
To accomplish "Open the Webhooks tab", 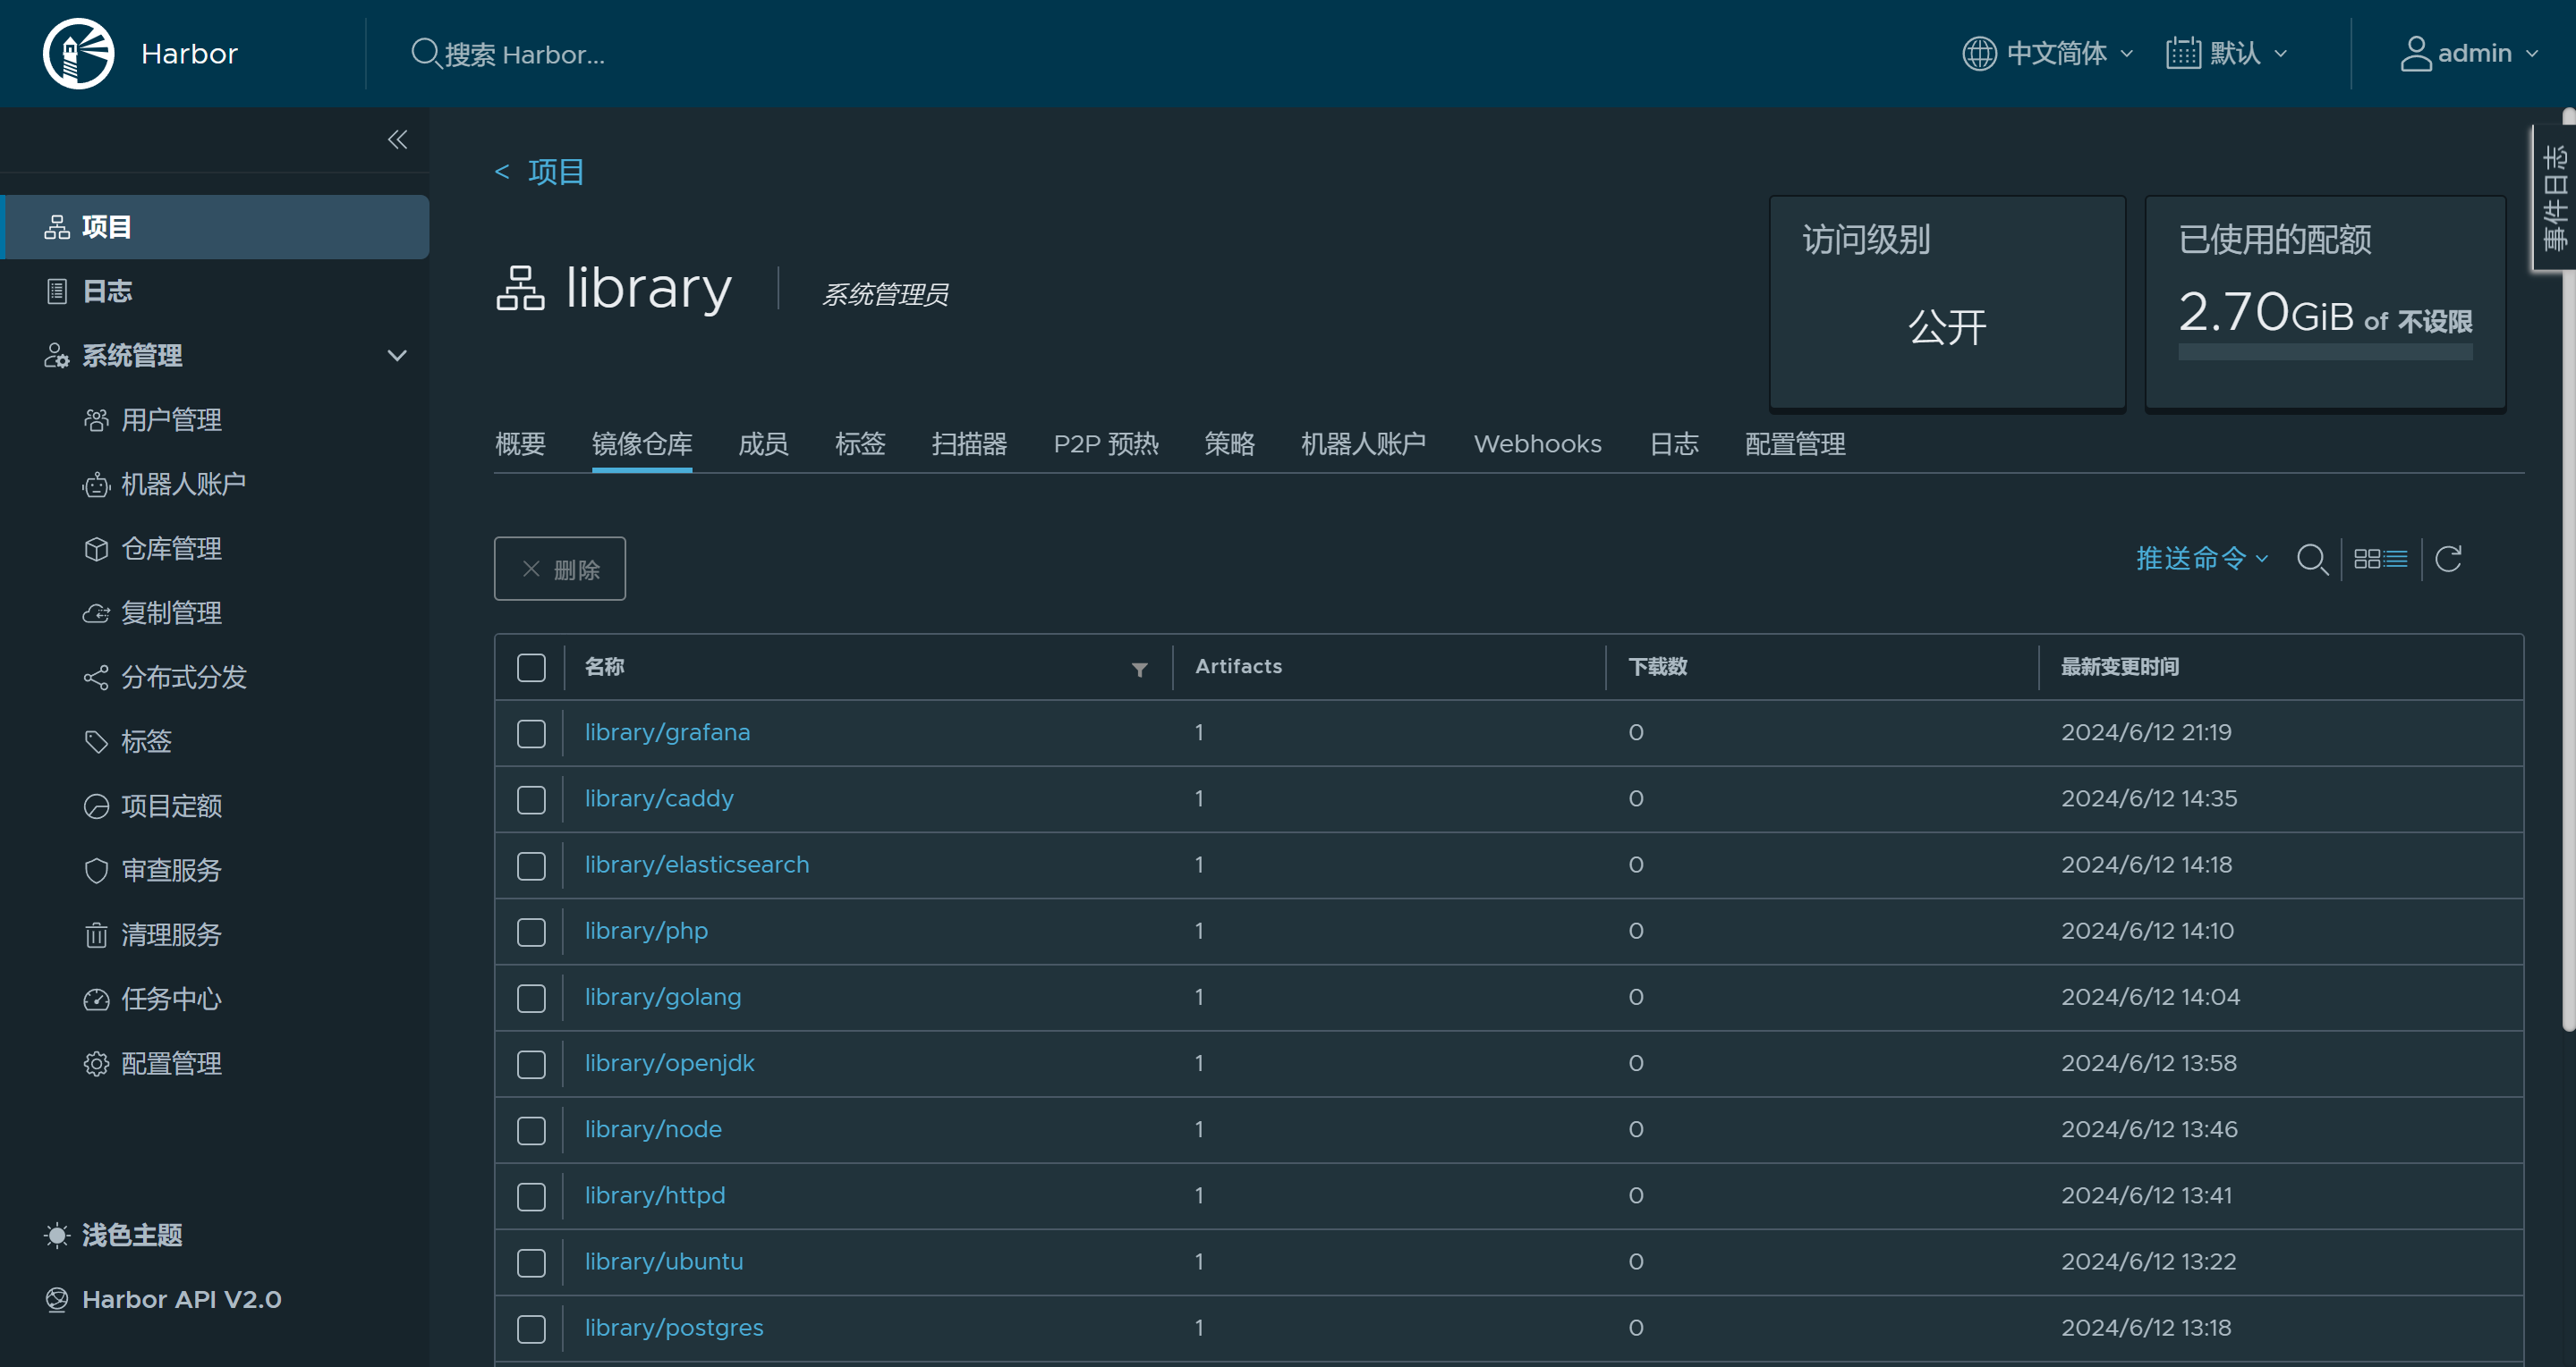I will click(1537, 443).
